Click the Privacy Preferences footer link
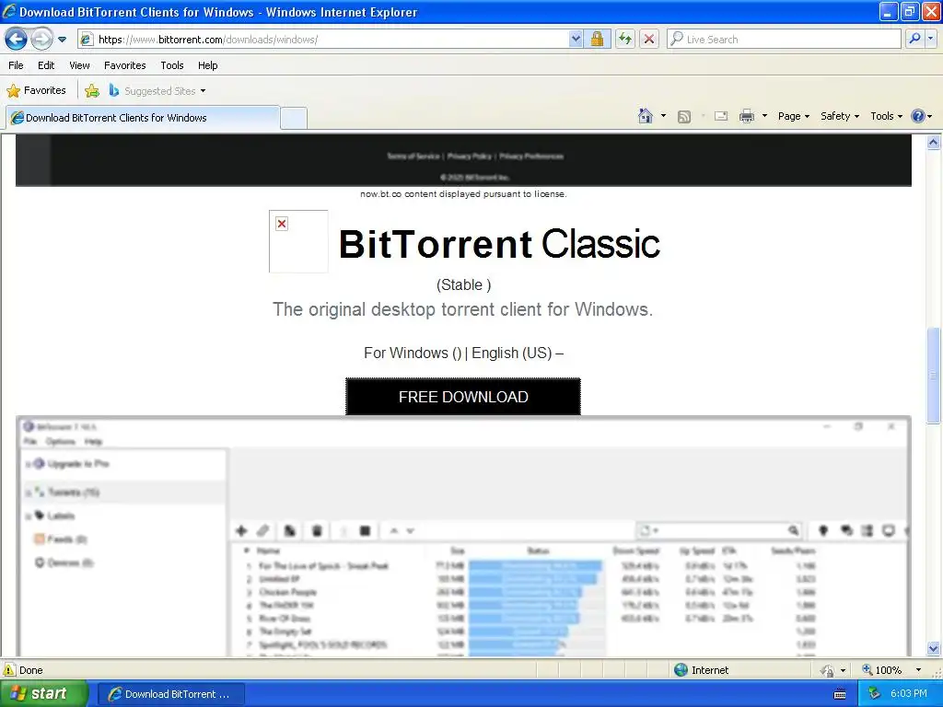The image size is (943, 707). point(531,156)
